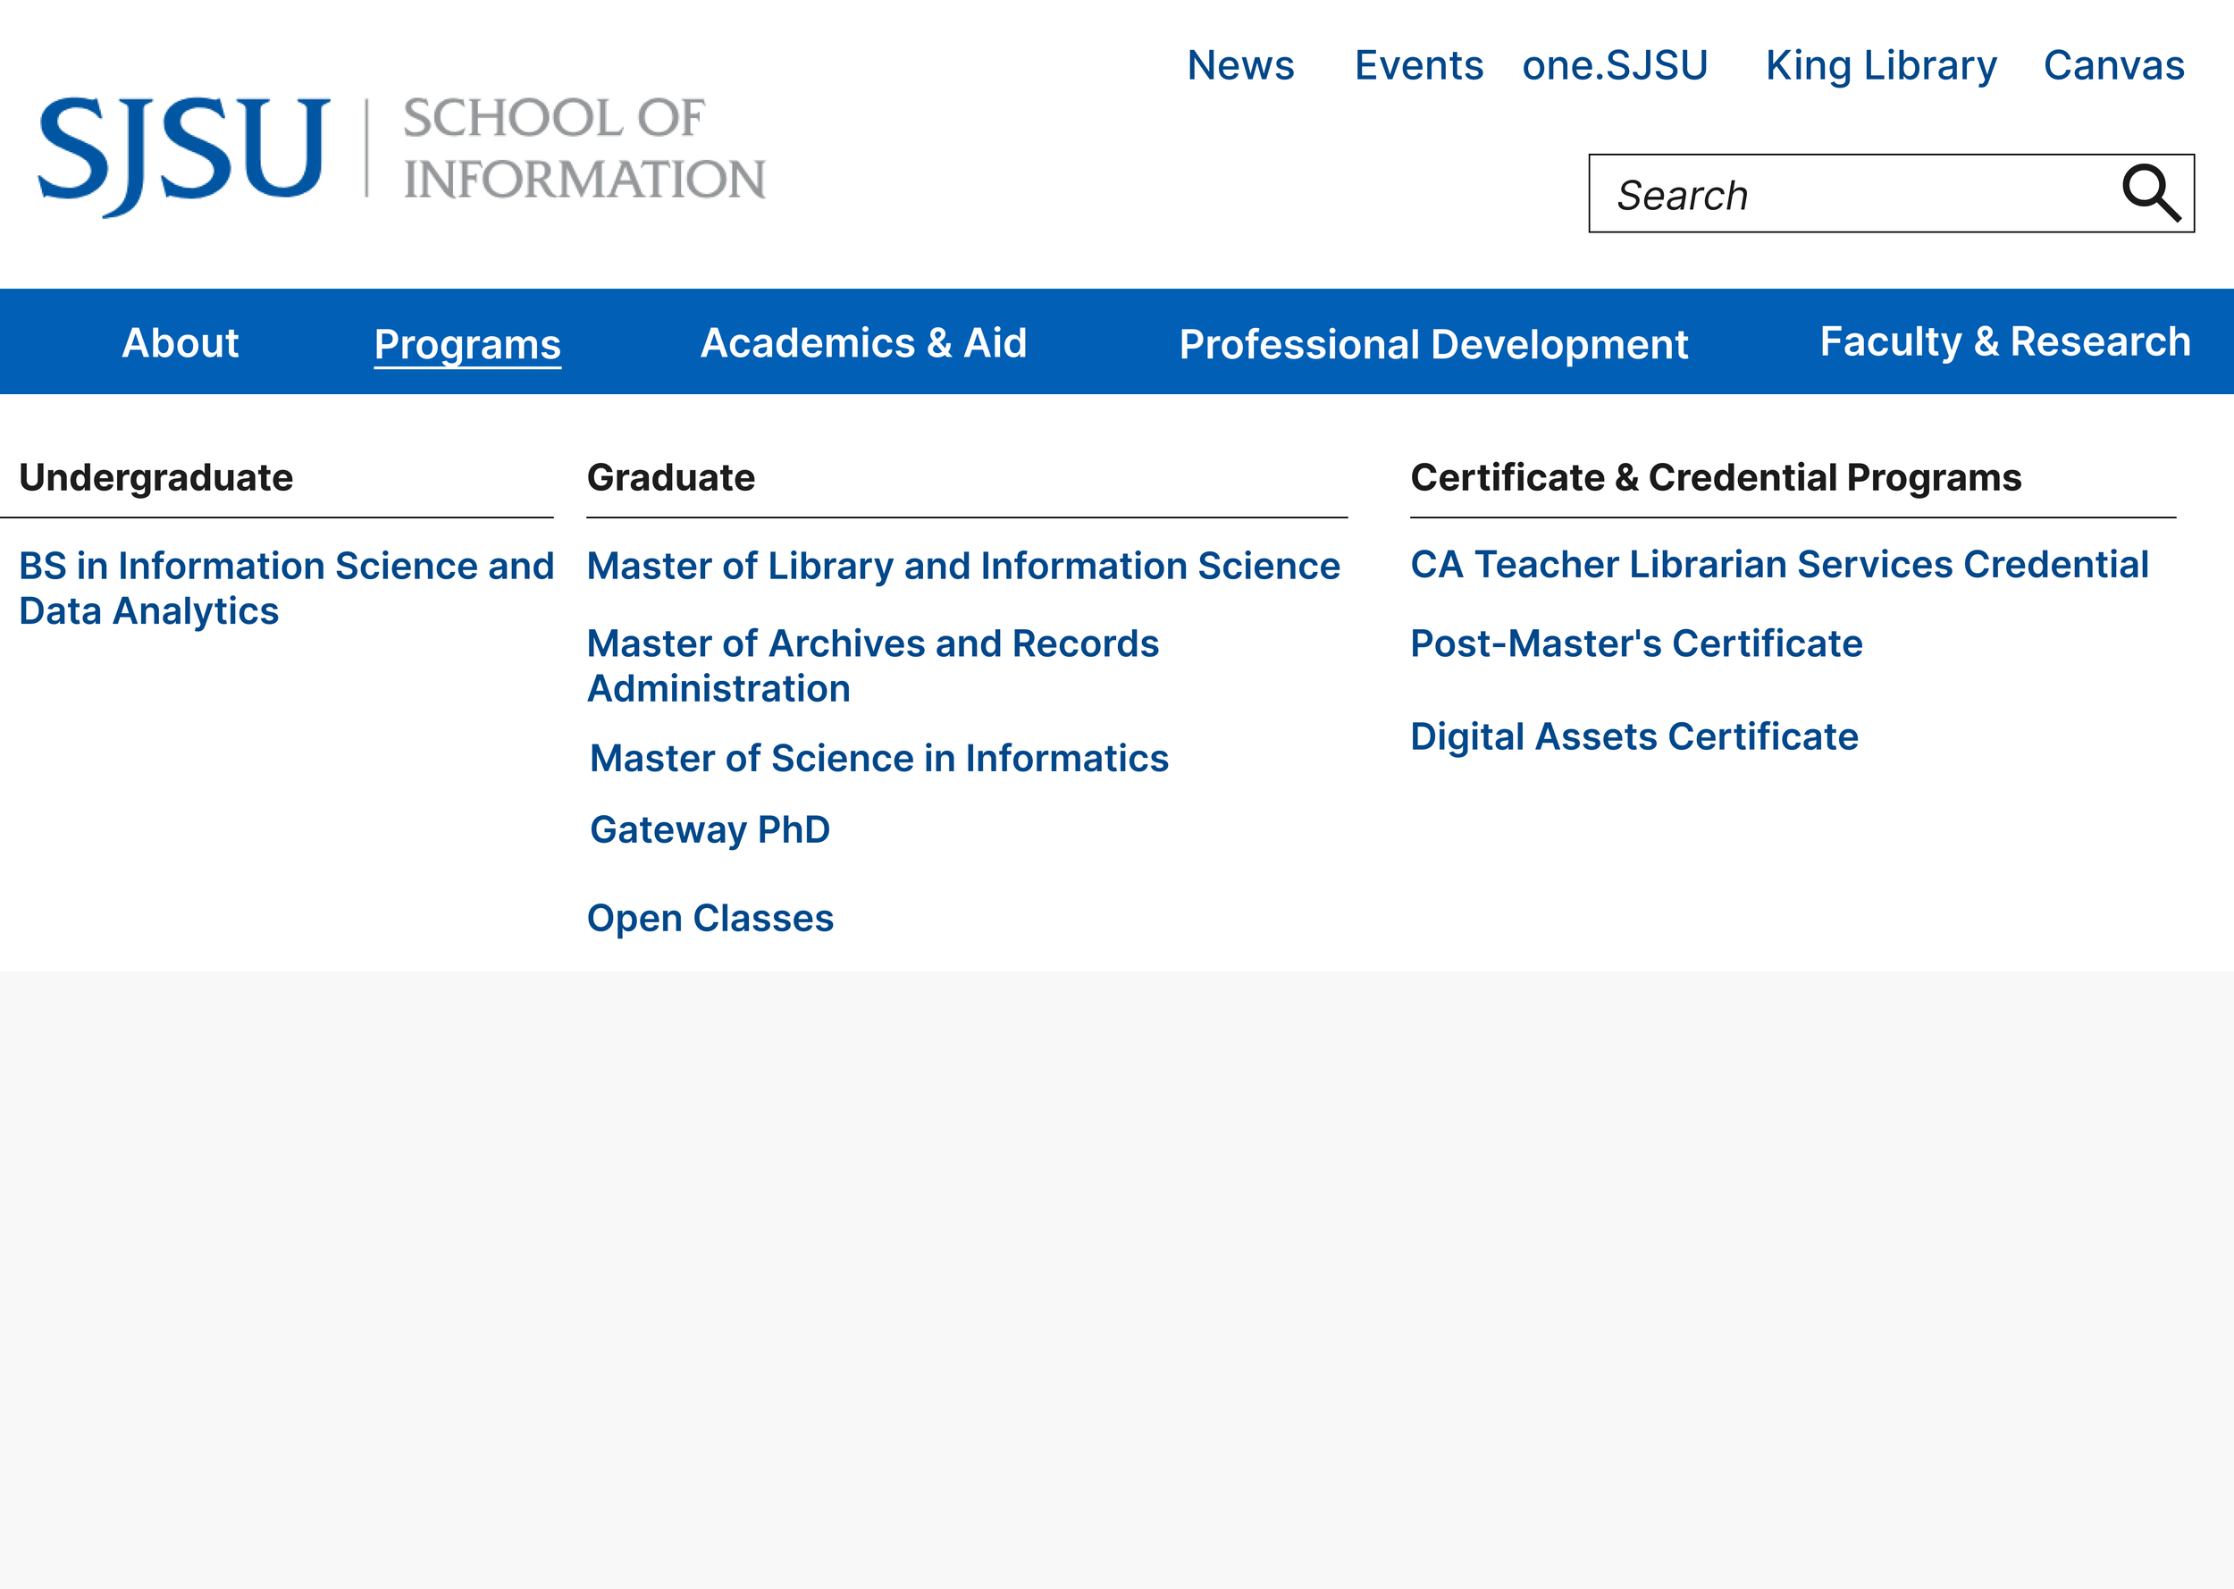Open Master of Library and Information Science
Viewport: 2234px width, 1589px height.
click(x=963, y=567)
